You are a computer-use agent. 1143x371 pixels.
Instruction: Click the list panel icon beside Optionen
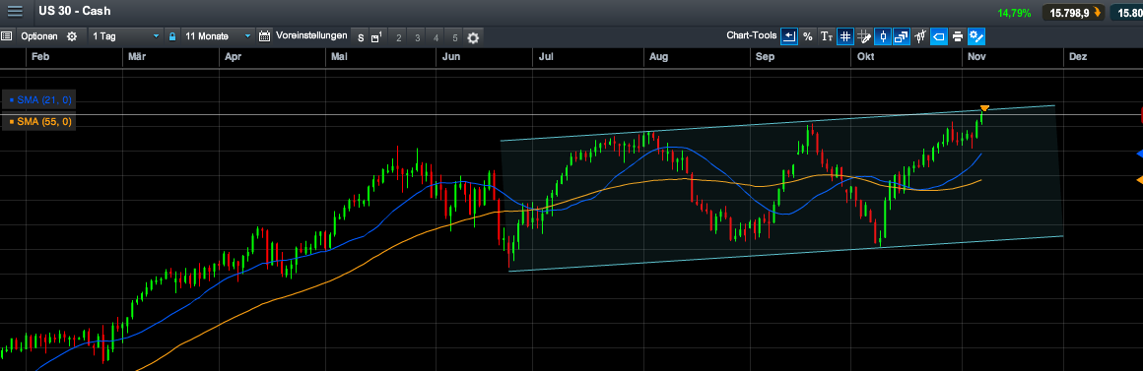tap(7, 36)
